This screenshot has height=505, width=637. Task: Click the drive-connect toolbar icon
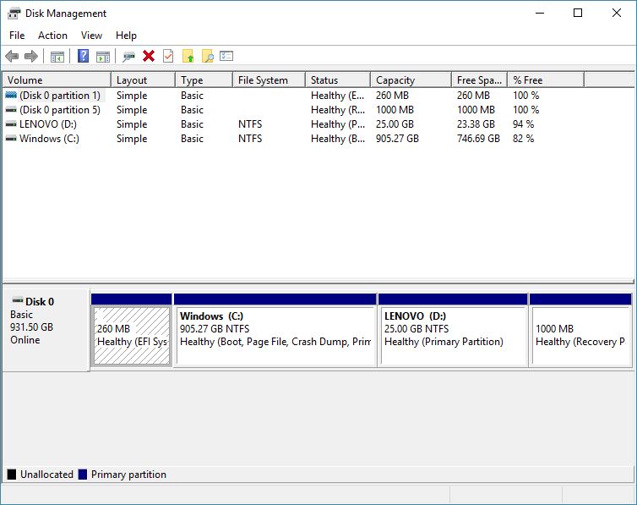[x=128, y=56]
